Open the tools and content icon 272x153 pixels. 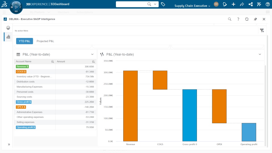(x=259, y=4)
